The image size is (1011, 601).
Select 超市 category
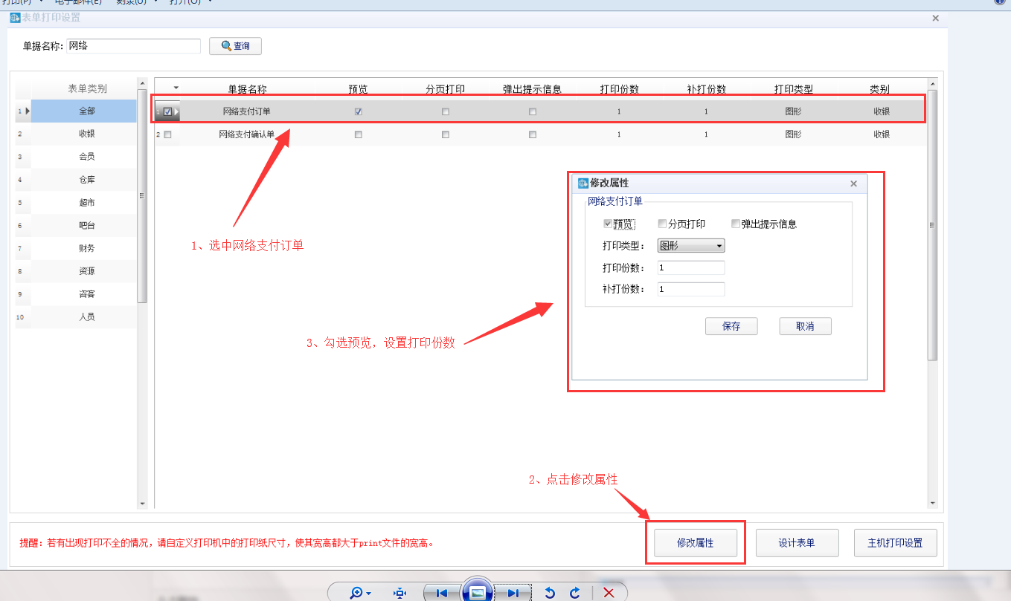[x=84, y=203]
